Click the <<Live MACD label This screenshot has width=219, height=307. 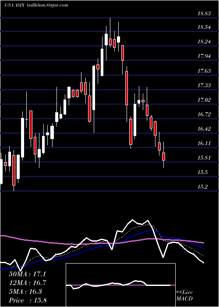coord(184,296)
